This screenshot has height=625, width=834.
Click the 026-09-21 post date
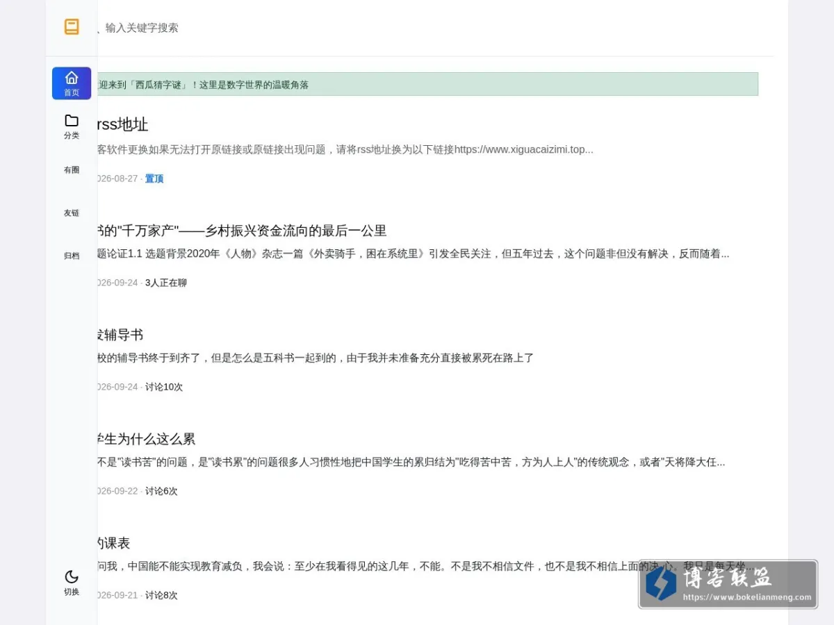[x=117, y=595]
